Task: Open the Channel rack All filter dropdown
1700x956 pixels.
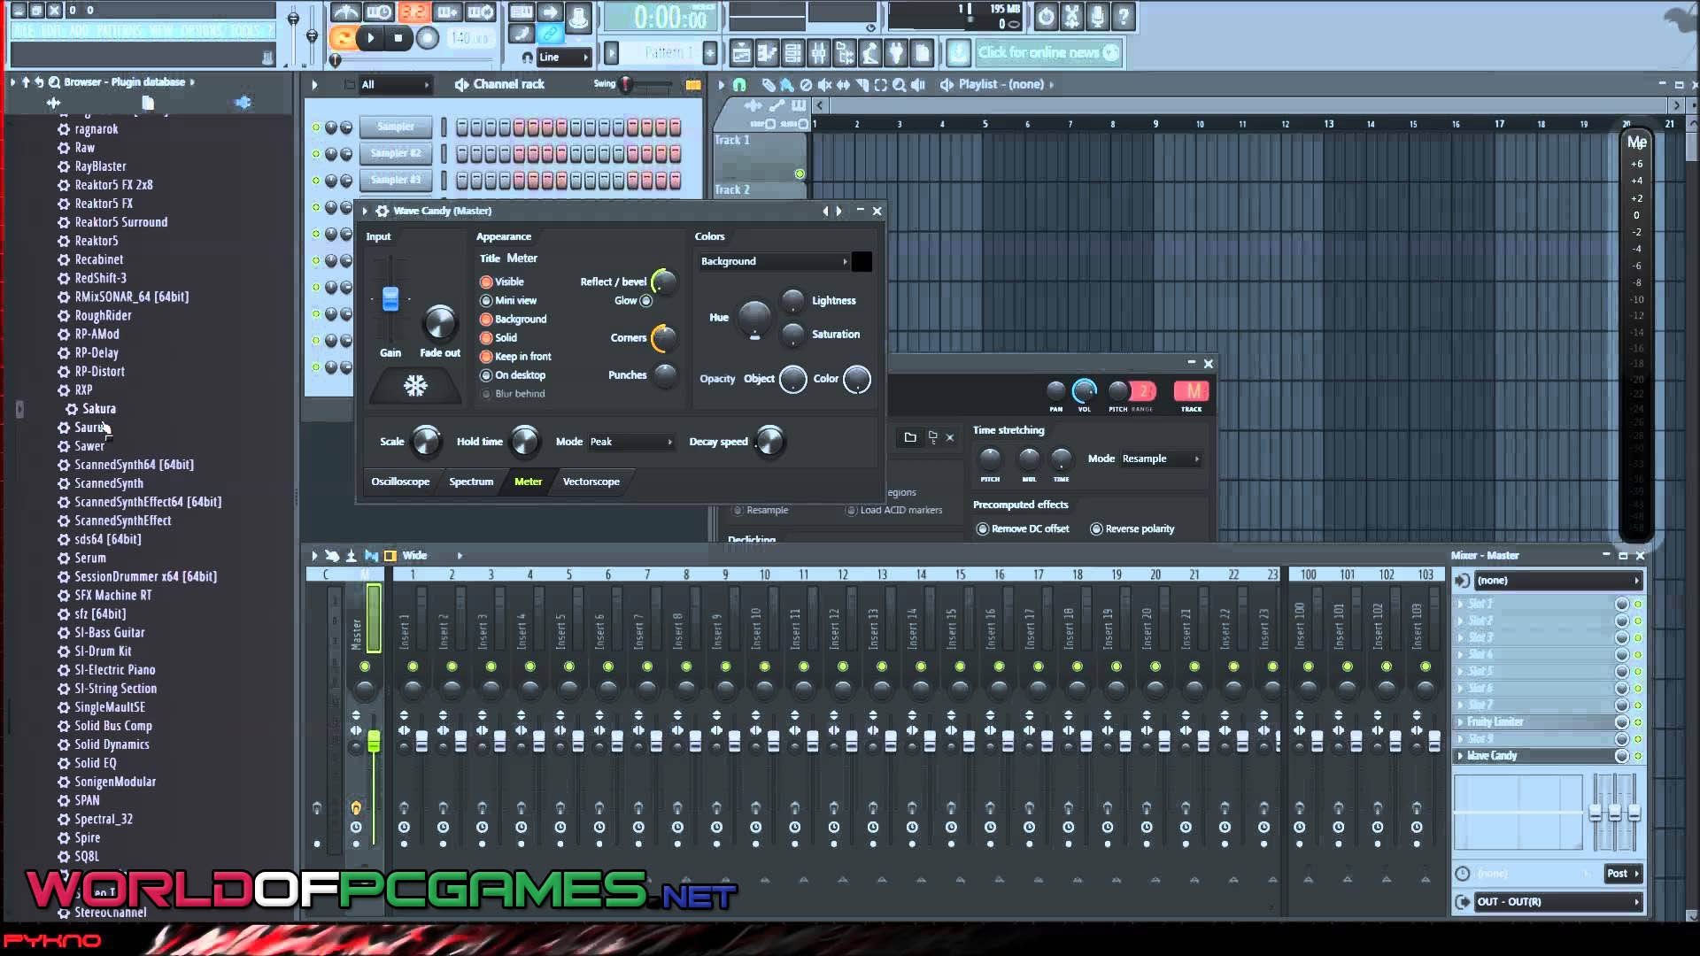Action: (x=395, y=85)
